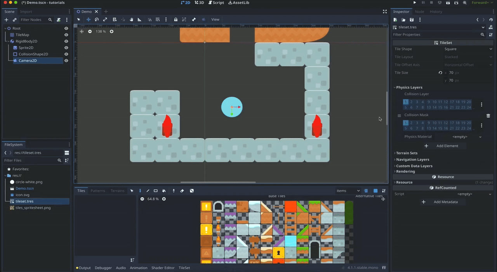
Task: Toggle random tile dice icon
Action: click(192, 191)
